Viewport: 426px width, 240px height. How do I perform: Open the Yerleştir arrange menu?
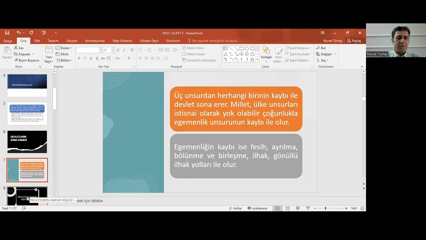pyautogui.click(x=266, y=54)
